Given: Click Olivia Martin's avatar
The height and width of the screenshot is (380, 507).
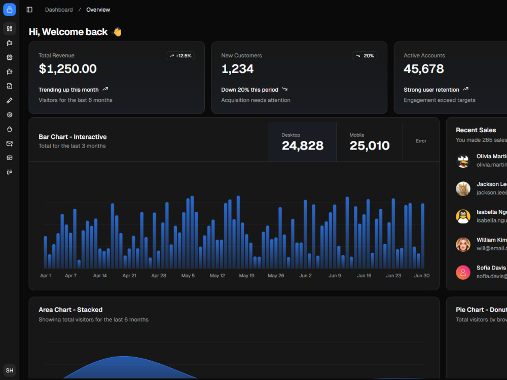Looking at the screenshot, I should [x=463, y=161].
